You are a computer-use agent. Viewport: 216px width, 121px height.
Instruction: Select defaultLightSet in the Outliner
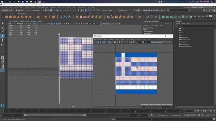(186, 44)
